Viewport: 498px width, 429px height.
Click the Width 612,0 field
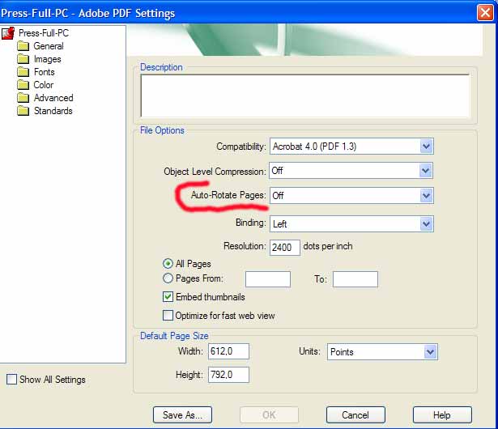228,351
